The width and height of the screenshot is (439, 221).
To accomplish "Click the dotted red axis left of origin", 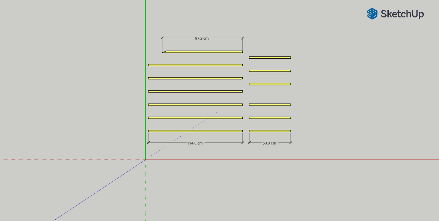I will (x=68, y=160).
